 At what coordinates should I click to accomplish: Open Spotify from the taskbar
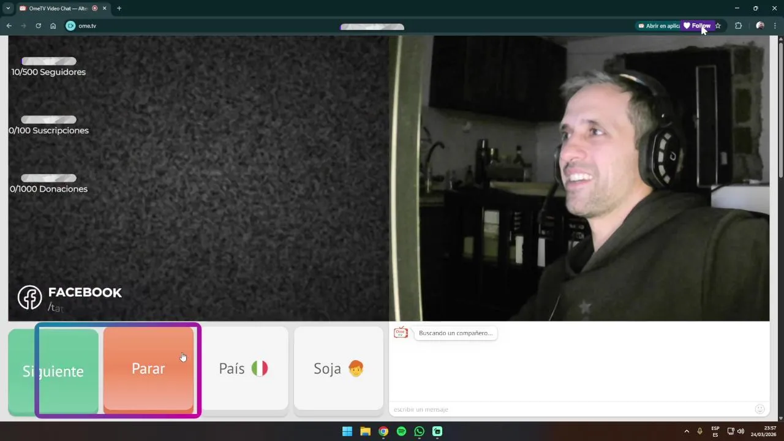(401, 431)
